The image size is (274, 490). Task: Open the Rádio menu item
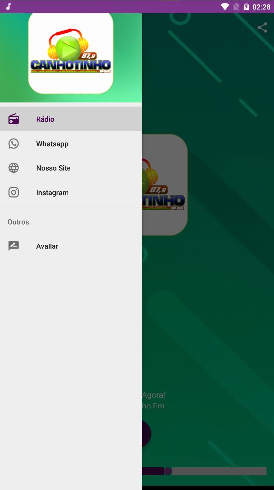click(71, 119)
